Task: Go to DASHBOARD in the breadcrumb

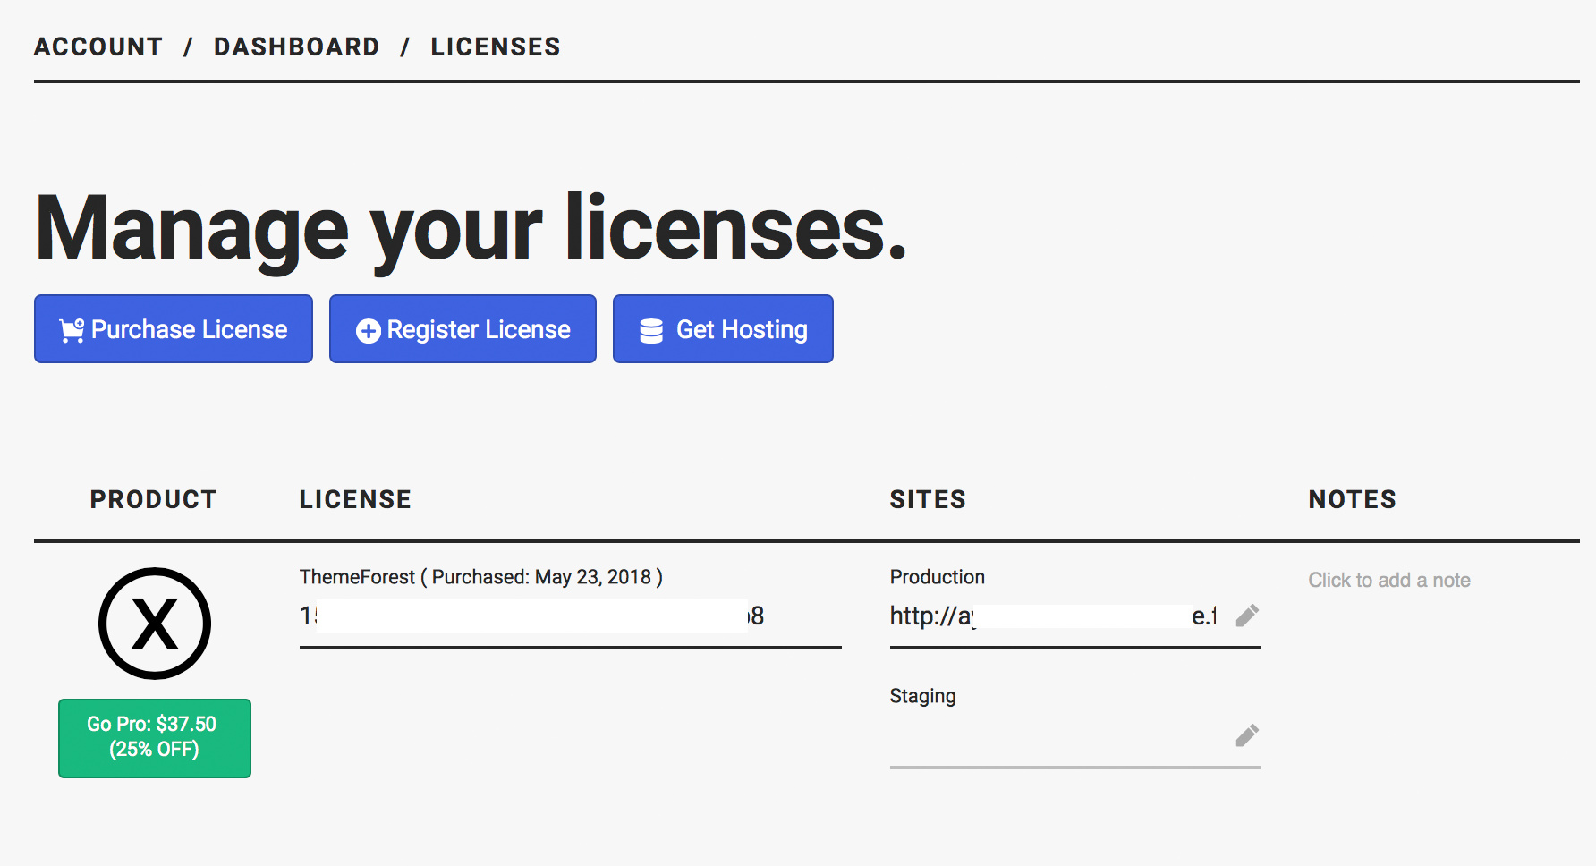Action: tap(296, 47)
